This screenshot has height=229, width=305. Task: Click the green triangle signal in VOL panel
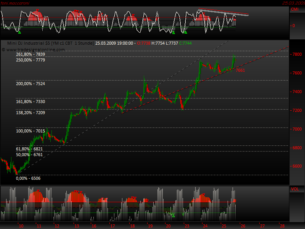click(173, 216)
